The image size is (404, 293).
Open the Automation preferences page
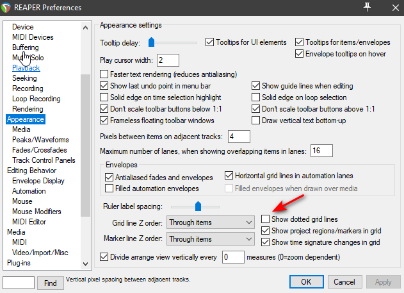coord(29,191)
